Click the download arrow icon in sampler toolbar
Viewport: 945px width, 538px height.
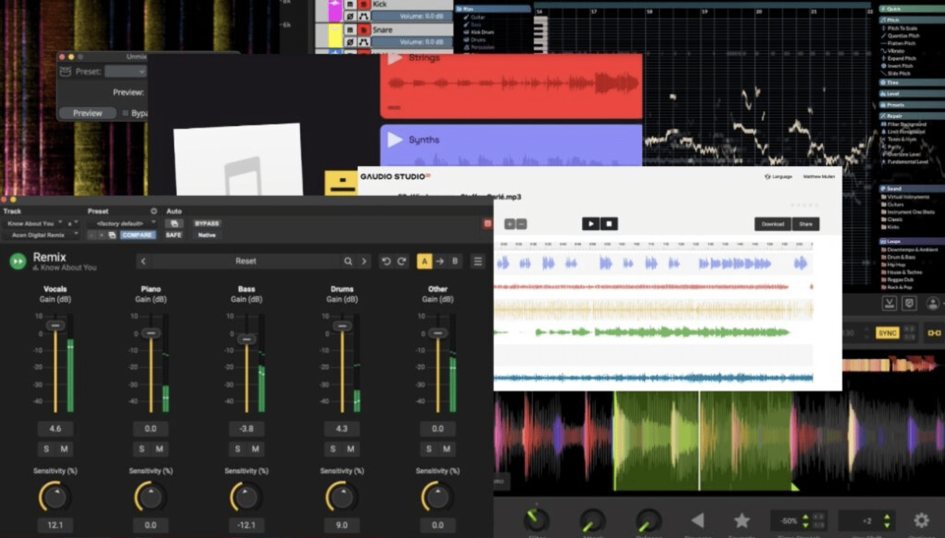pyautogui.click(x=889, y=304)
